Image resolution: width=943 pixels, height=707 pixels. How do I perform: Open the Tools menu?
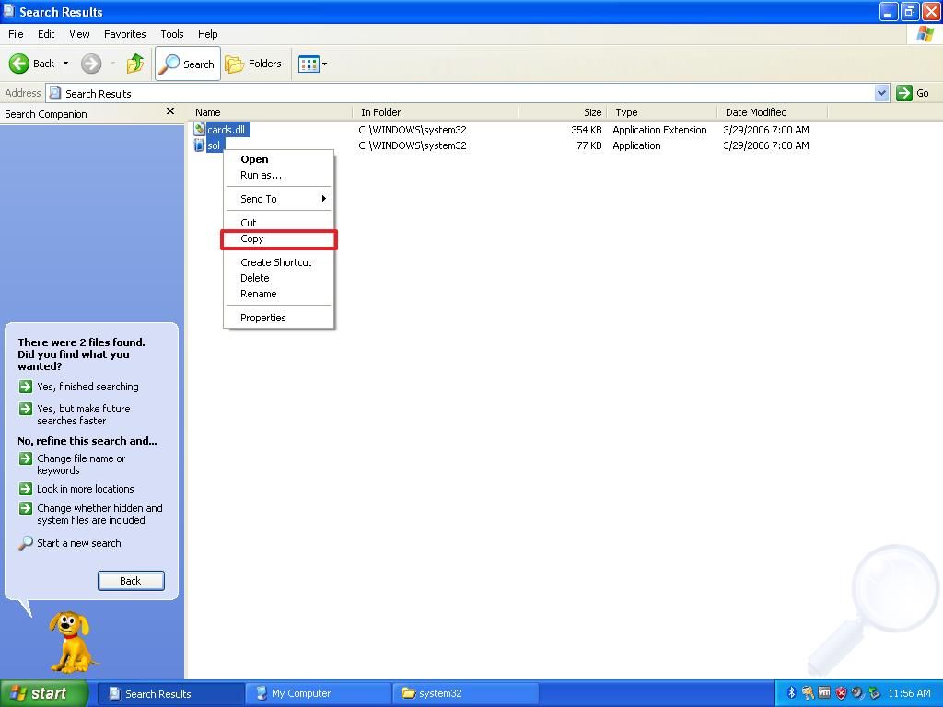pyautogui.click(x=171, y=34)
